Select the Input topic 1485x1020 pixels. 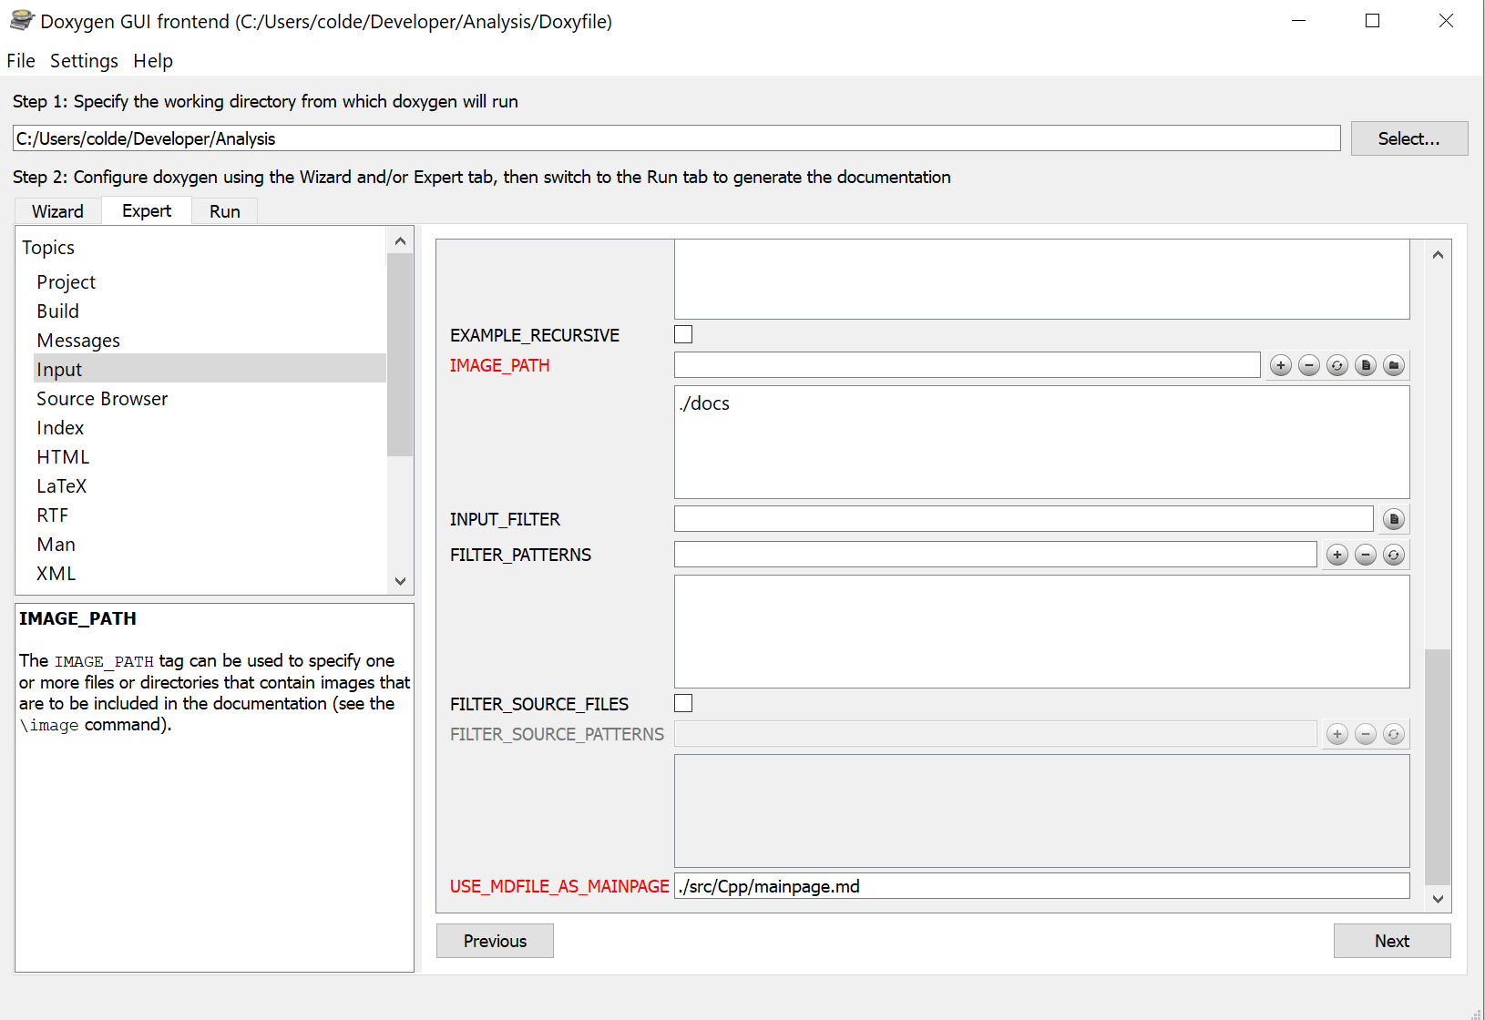210,369
